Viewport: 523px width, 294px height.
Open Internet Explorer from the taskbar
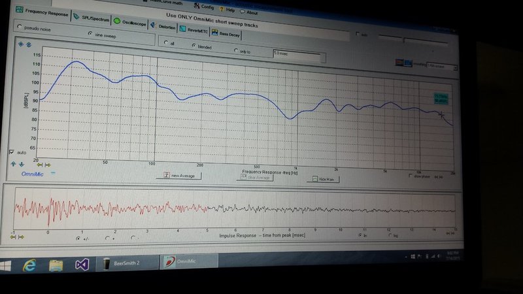pos(29,266)
